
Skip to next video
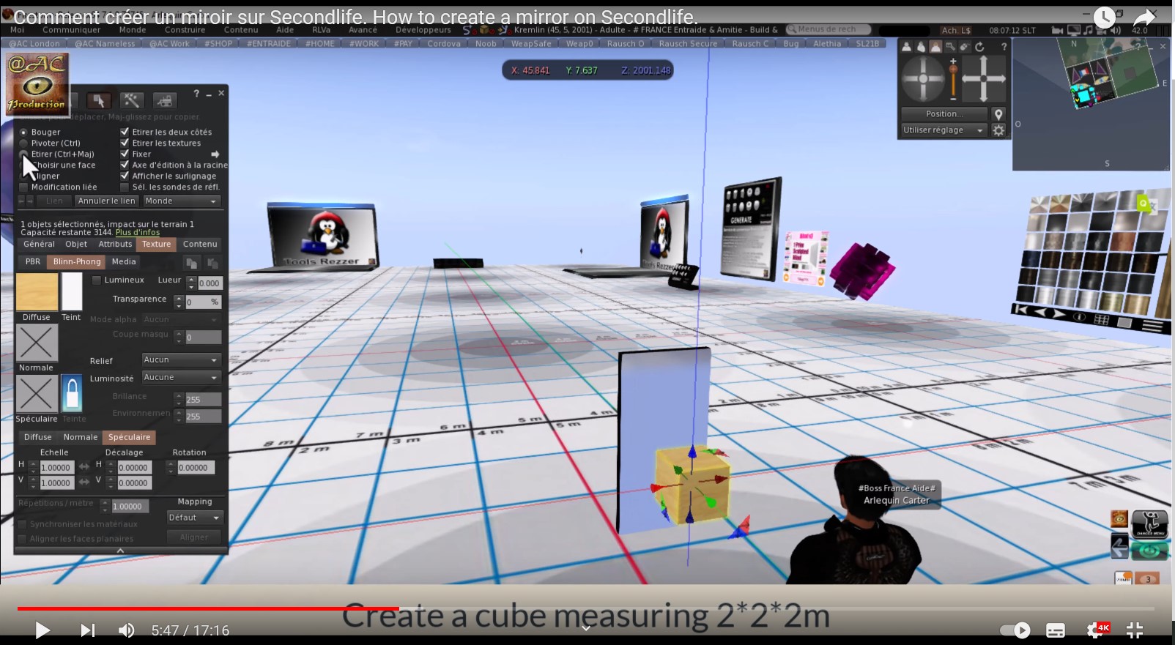(x=87, y=630)
